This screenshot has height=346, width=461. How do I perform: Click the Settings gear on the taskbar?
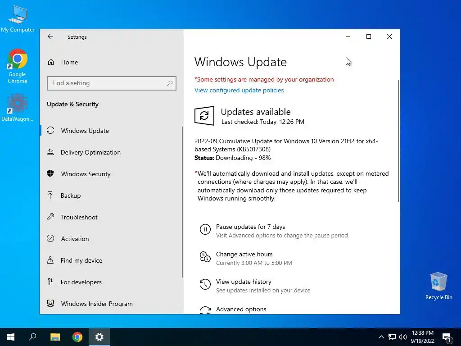tap(99, 337)
